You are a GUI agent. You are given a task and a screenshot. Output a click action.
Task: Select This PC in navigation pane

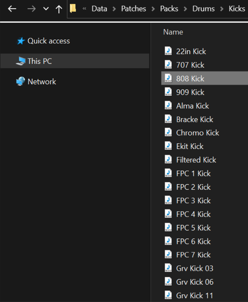(40, 61)
